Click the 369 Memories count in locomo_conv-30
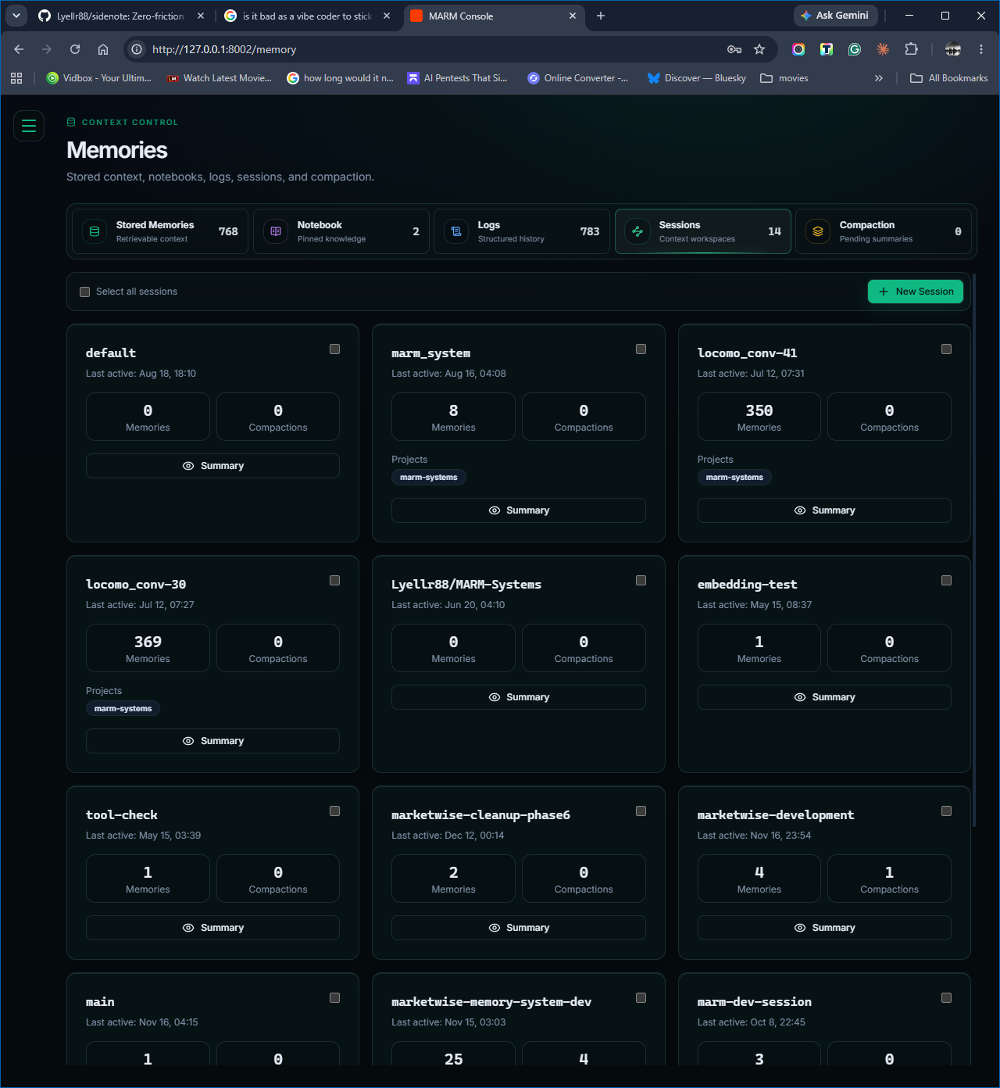The image size is (1000, 1088). point(148,648)
